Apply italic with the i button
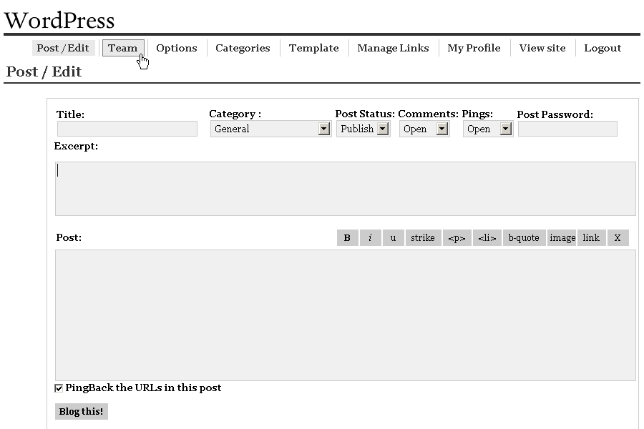This screenshot has height=429, width=644. tap(370, 238)
